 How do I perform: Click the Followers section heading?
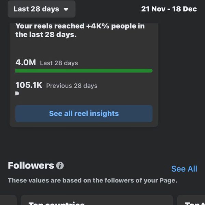pos(31,165)
